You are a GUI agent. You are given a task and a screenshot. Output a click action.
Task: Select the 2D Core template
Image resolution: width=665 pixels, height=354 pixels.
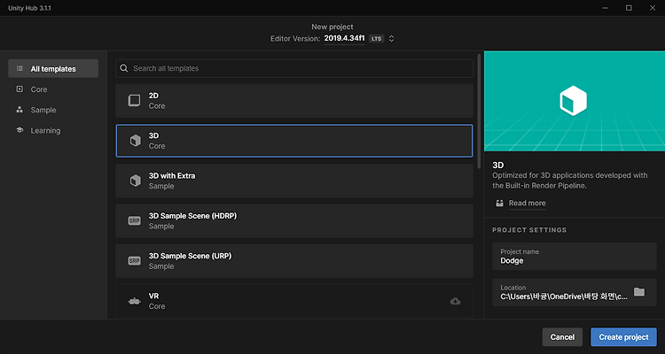click(293, 101)
